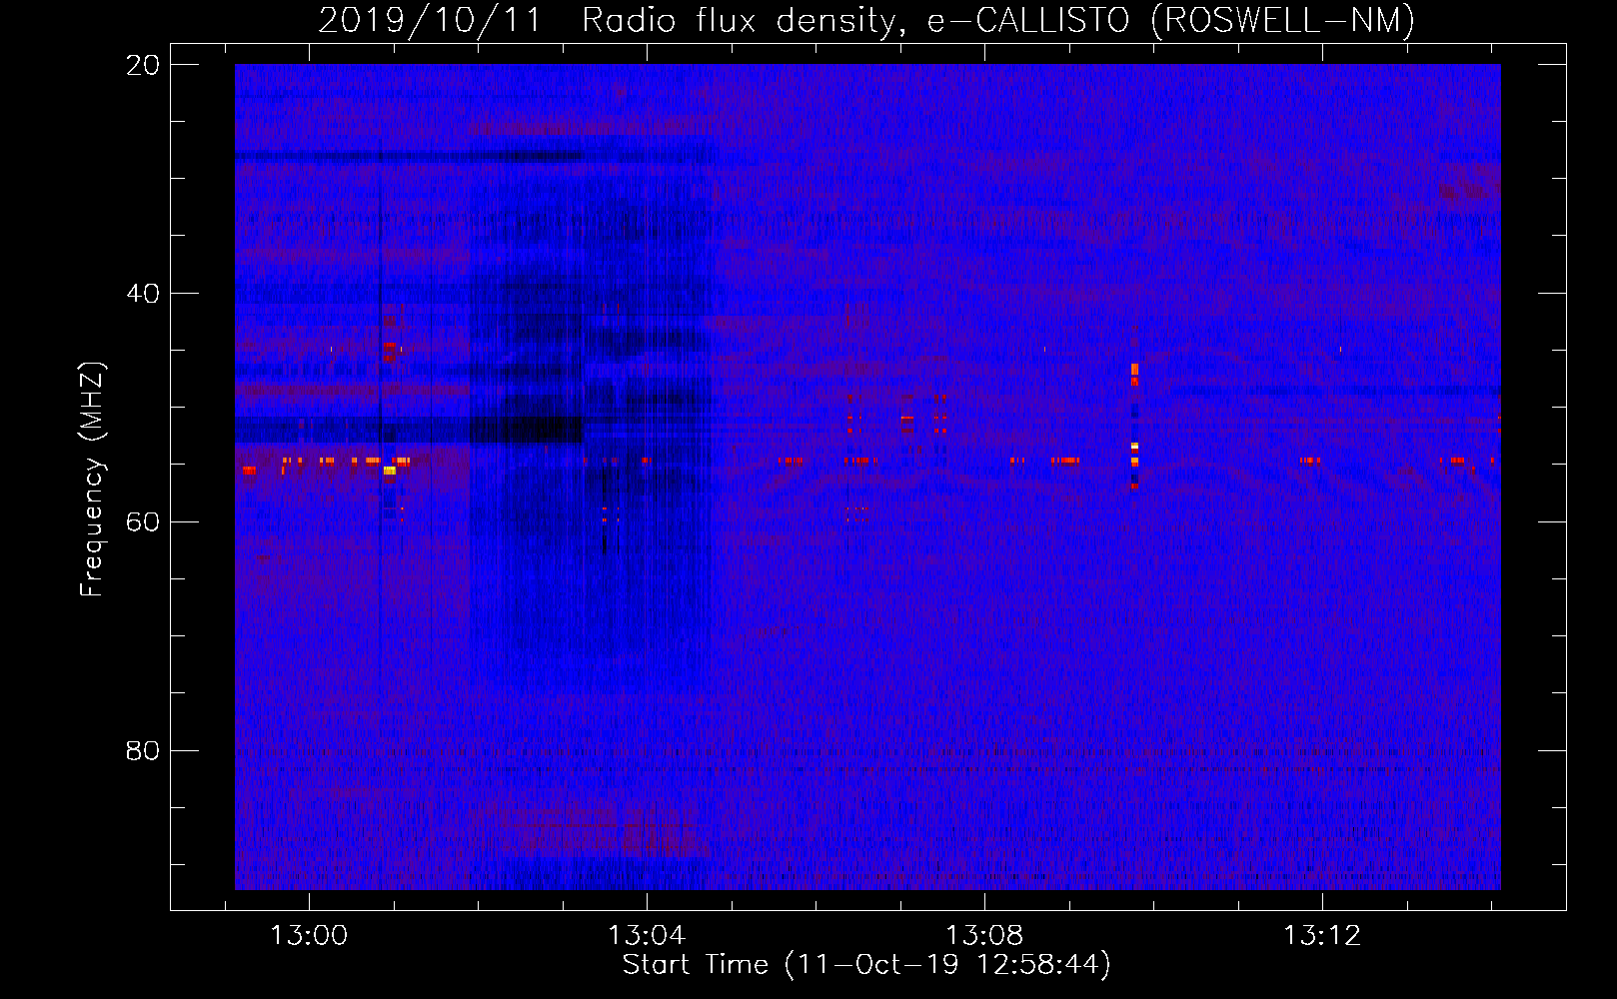This screenshot has height=999, width=1617.
Task: Click the "Start Time (11-Oct-19 12:58:44)" label
Action: 866,965
